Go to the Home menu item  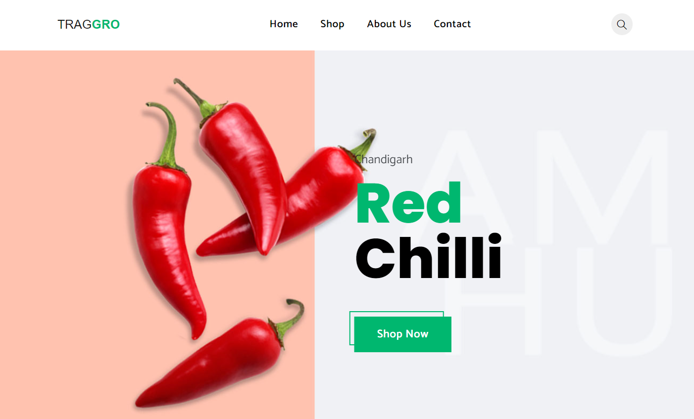[x=284, y=24]
